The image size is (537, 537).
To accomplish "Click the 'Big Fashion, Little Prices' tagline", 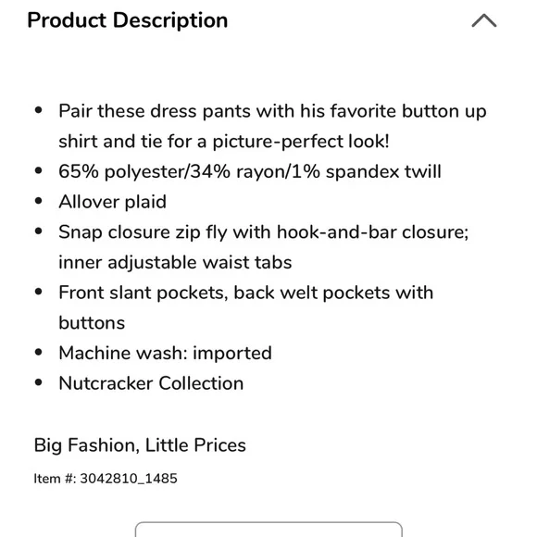I will (140, 445).
